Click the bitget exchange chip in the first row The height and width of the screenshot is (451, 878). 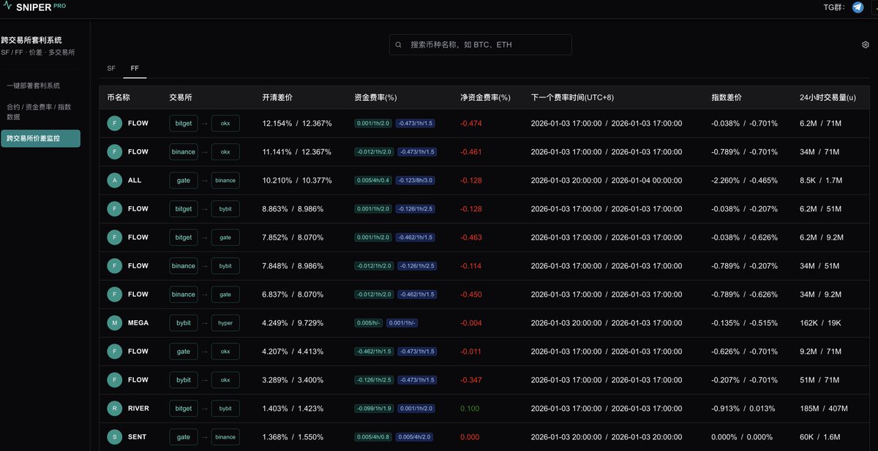[183, 123]
